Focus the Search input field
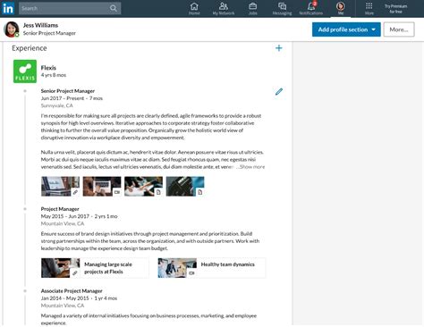Screen dimensions: 424x327 (x=70, y=8)
